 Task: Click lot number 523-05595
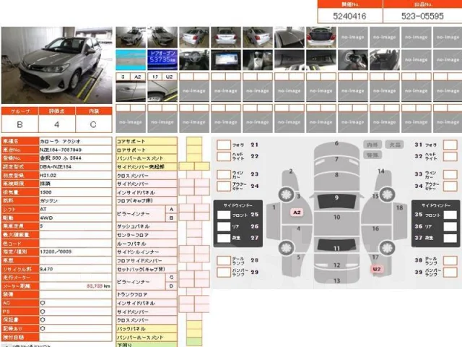pos(422,16)
